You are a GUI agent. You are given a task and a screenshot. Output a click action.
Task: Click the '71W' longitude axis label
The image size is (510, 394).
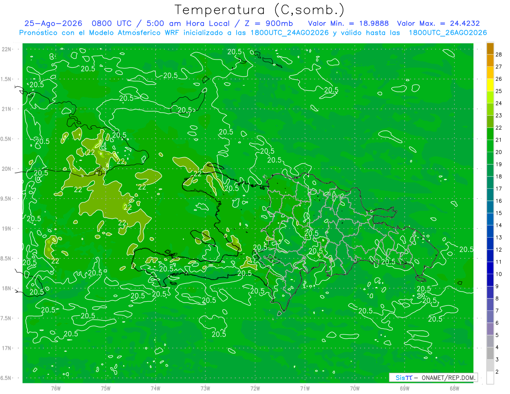(x=305, y=388)
